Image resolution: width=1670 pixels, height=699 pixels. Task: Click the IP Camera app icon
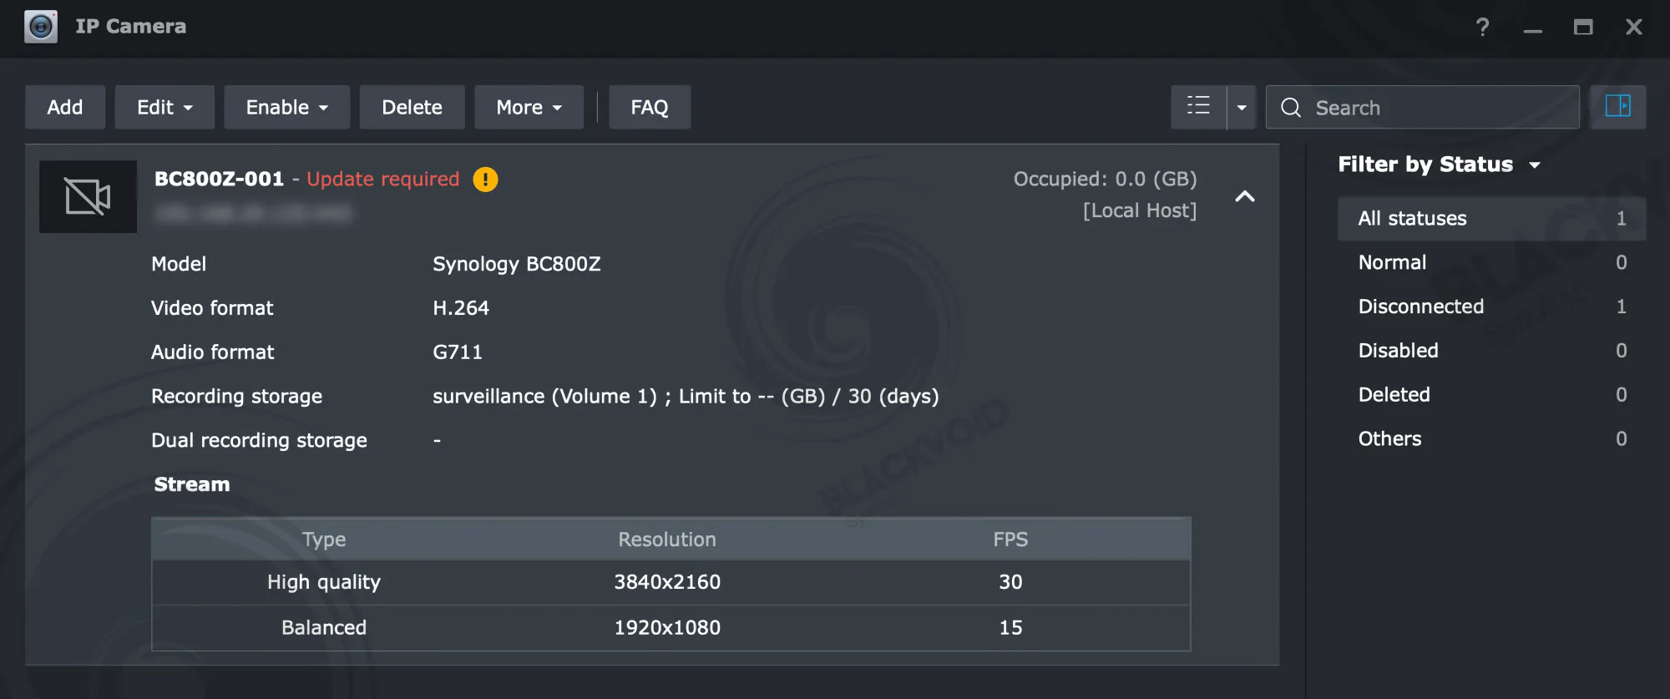click(x=40, y=27)
